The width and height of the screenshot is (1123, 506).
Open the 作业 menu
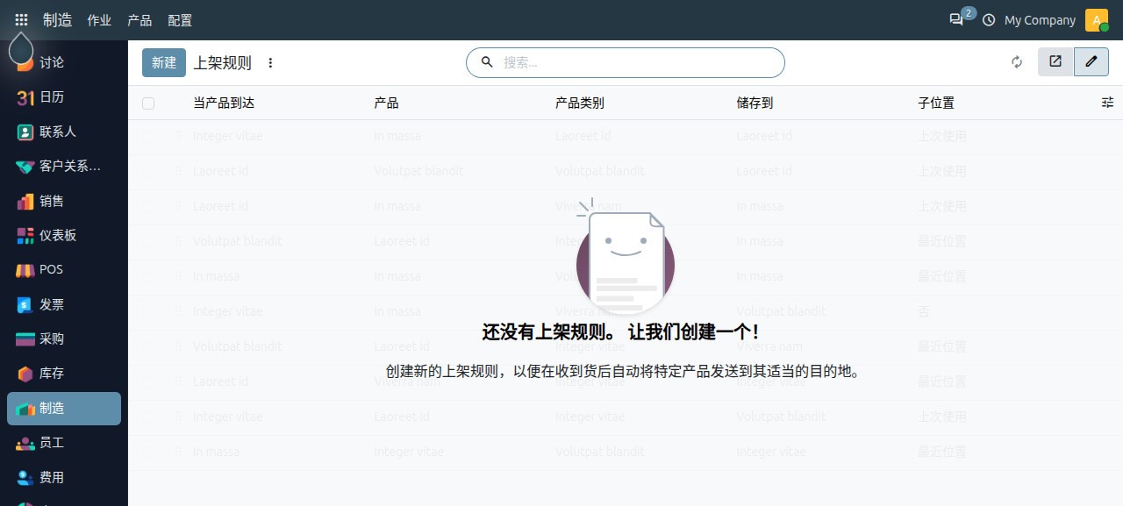pyautogui.click(x=99, y=20)
